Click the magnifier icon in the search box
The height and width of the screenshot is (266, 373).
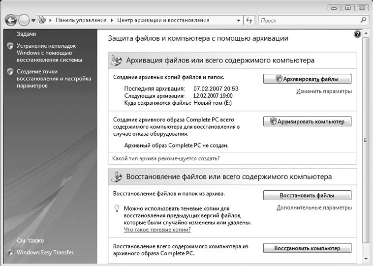pyautogui.click(x=363, y=20)
